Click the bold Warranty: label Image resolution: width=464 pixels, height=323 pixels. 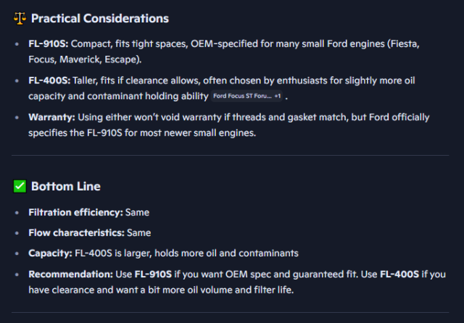[x=53, y=117]
